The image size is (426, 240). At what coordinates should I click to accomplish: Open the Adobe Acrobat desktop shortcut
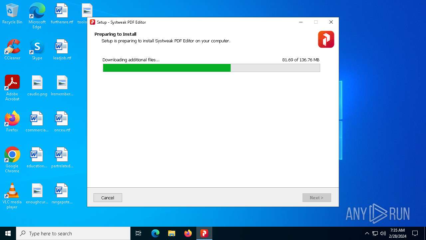point(12,88)
